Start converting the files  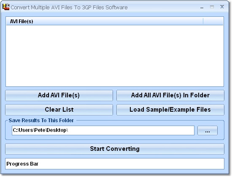pyautogui.click(x=115, y=149)
